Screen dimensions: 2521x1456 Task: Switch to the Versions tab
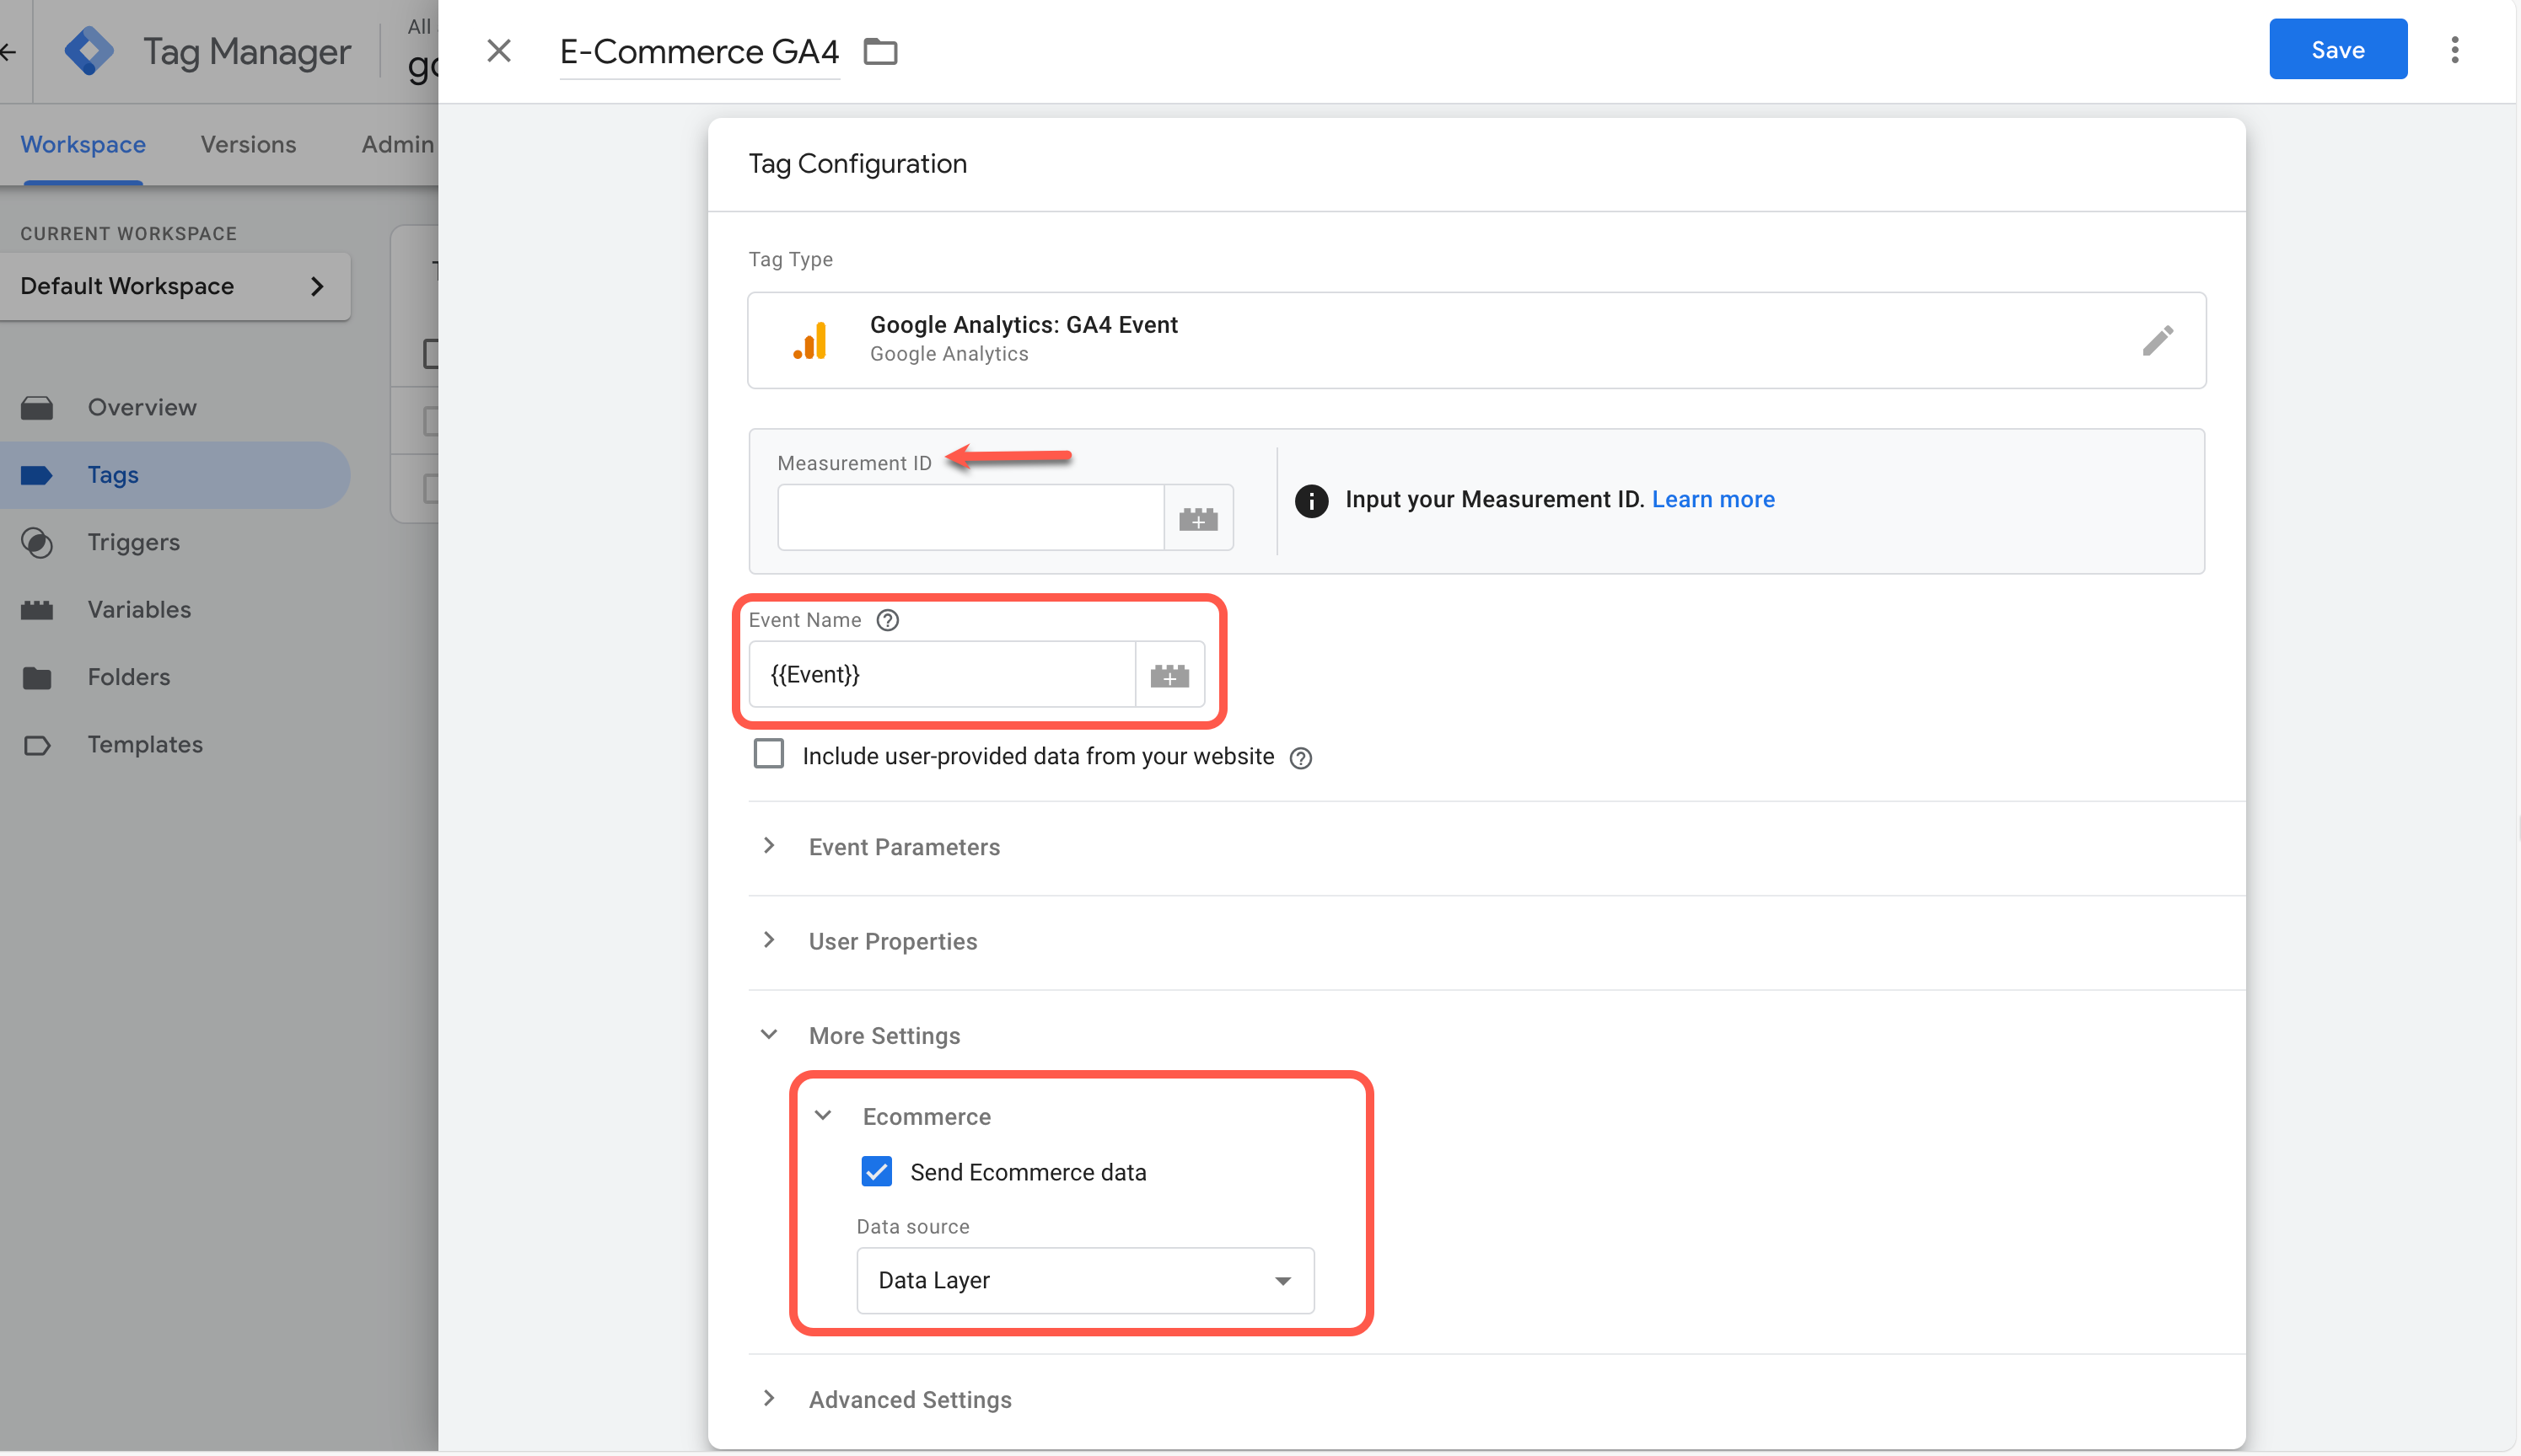(x=248, y=145)
